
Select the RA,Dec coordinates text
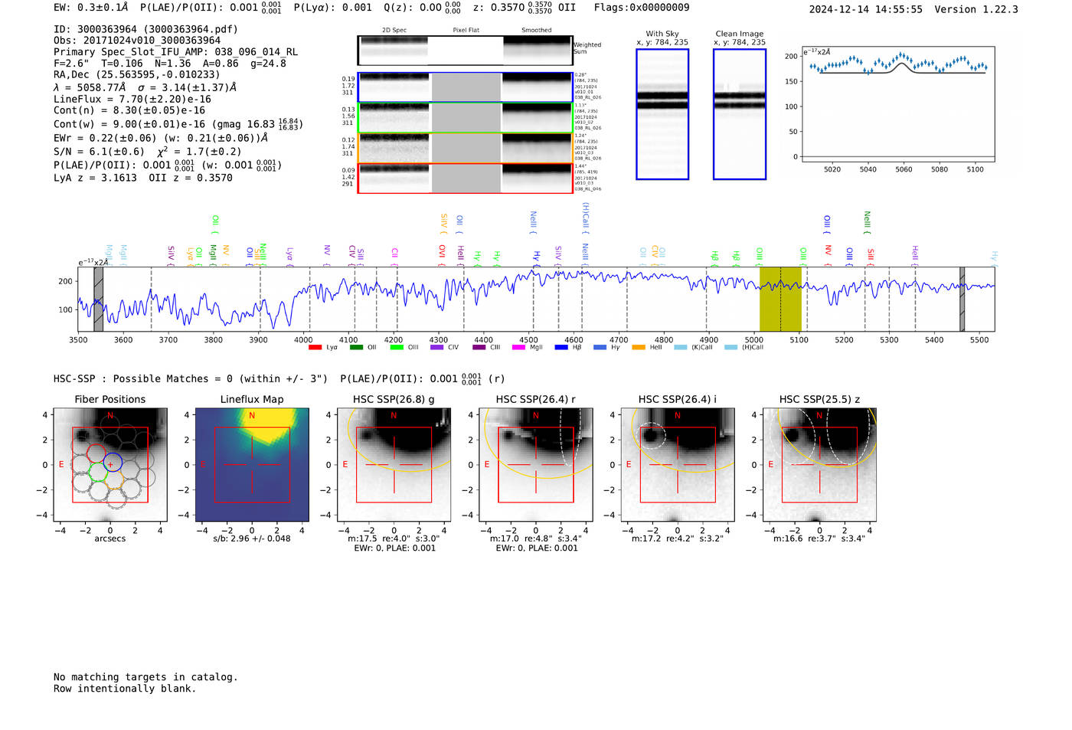click(136, 74)
